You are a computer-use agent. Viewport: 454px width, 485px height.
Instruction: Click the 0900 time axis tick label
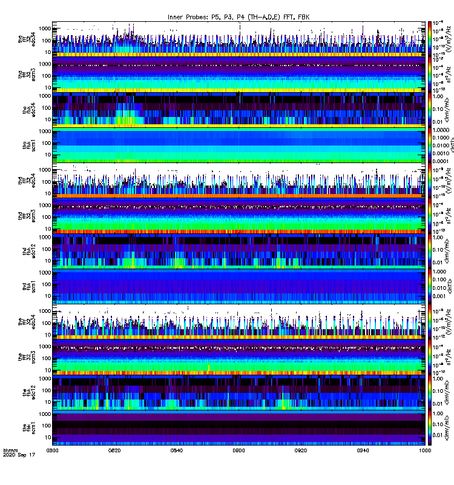[x=239, y=450]
